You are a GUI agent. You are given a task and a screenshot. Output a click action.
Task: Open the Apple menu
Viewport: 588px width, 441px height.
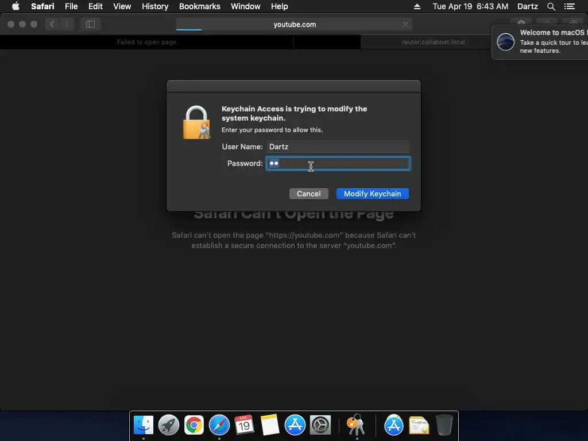click(x=16, y=6)
